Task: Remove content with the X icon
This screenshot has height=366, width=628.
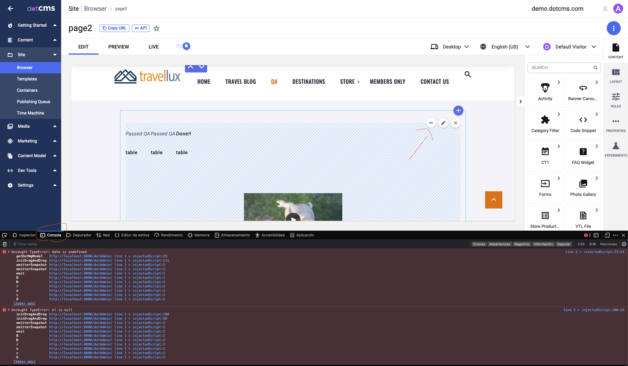Action: (x=456, y=123)
